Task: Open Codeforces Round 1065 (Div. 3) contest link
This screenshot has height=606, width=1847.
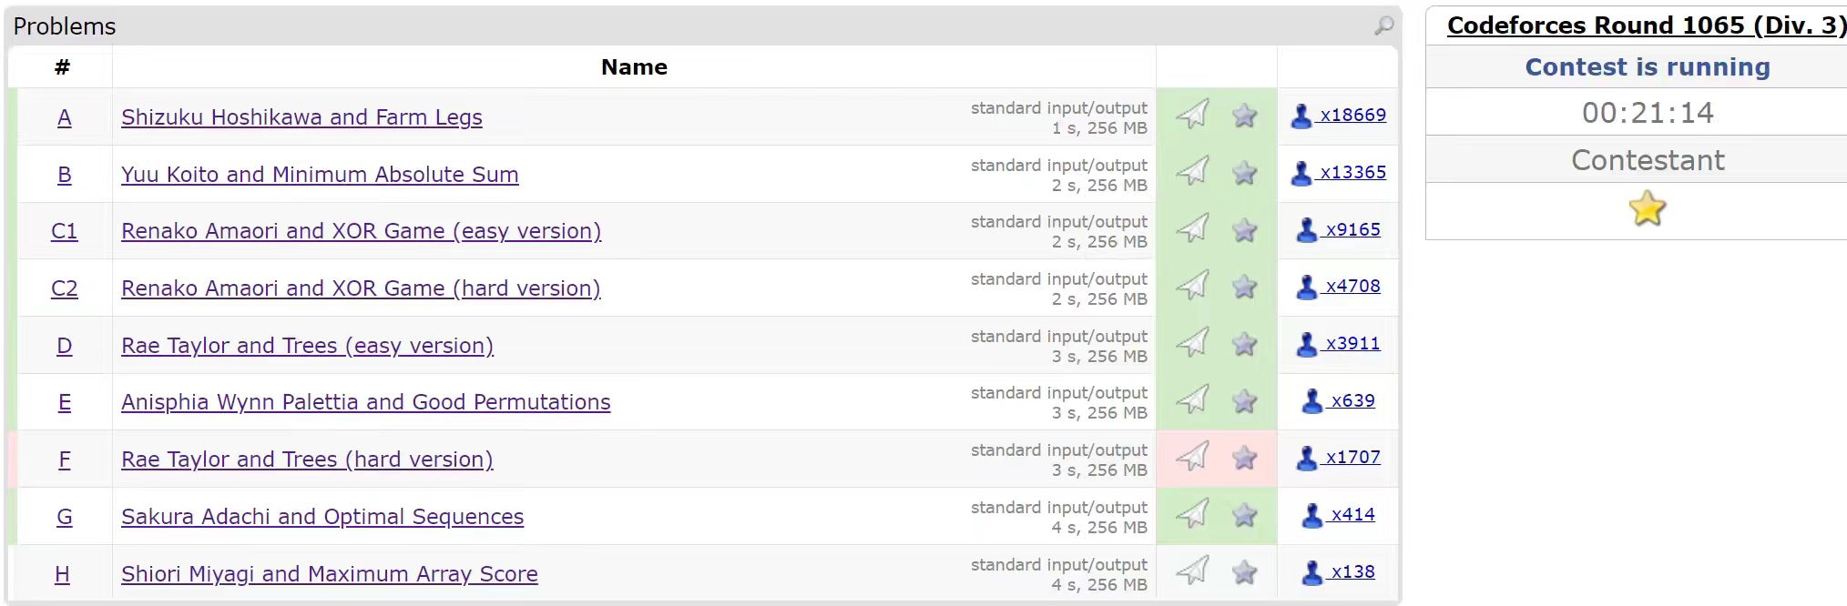Action: point(1646,25)
